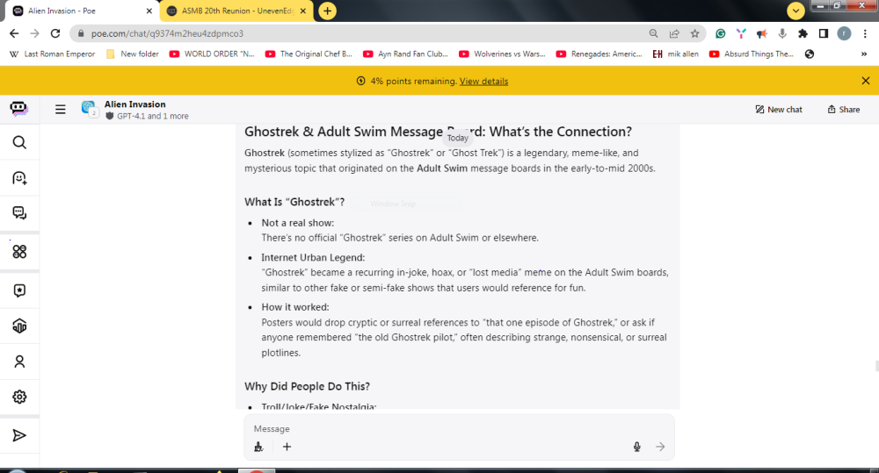Open the settings gear in Poe sidebar

(19, 397)
